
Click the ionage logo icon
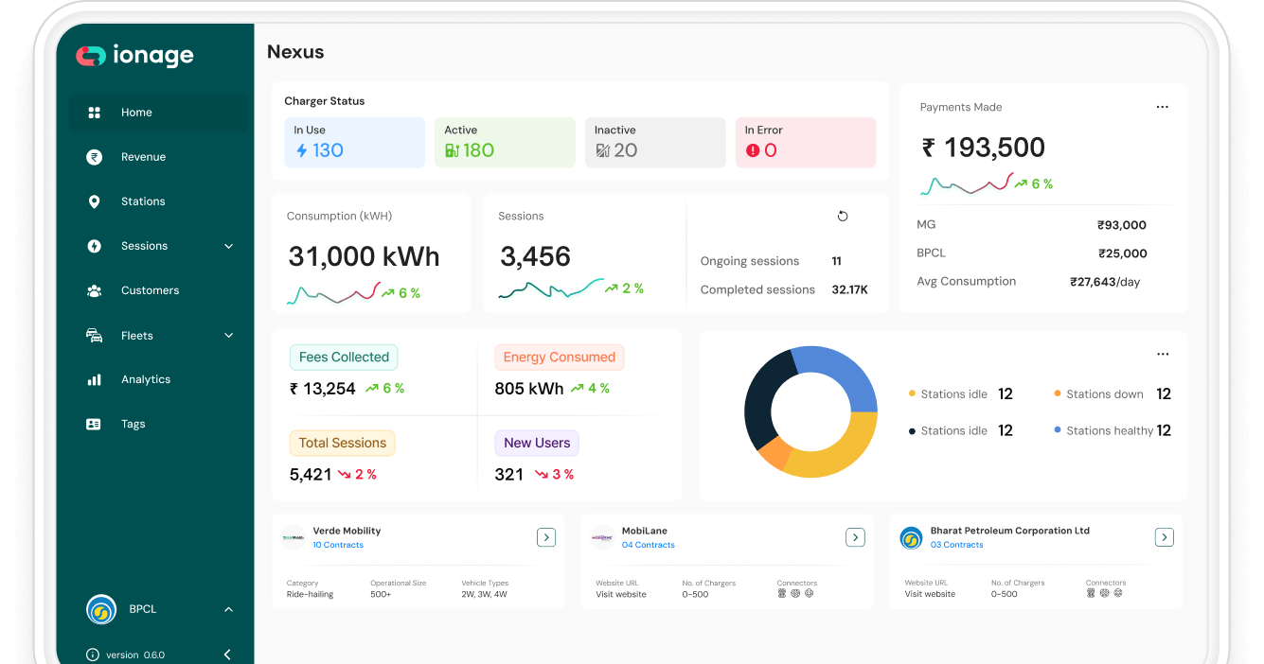[x=91, y=56]
